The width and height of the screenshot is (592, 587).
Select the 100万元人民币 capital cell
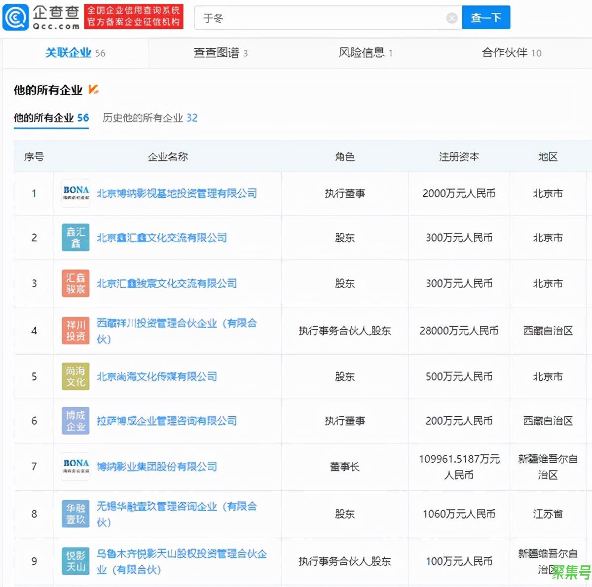[x=459, y=561]
